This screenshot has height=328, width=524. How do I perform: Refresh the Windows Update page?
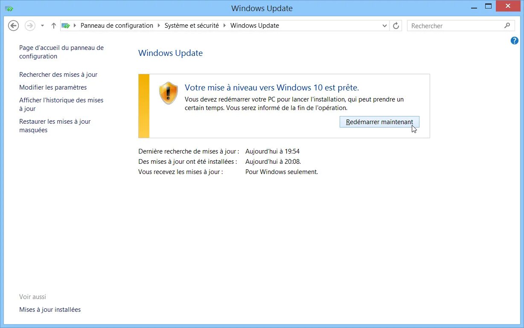(396, 26)
